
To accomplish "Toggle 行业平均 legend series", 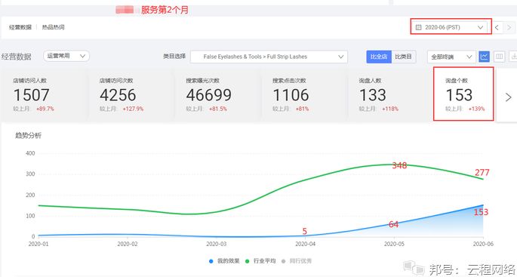I will 260,261.
